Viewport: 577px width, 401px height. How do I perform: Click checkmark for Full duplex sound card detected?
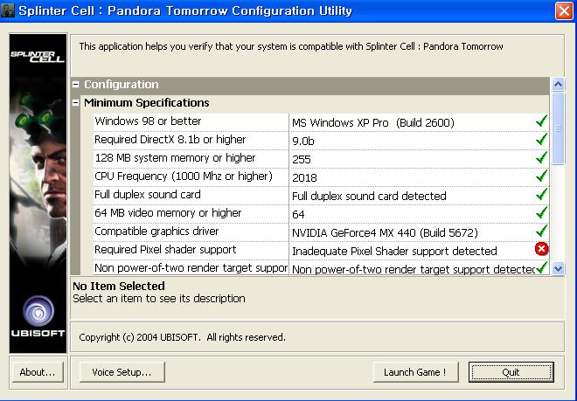tap(541, 194)
